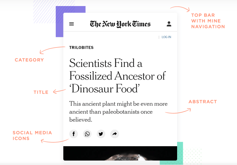Share article on Twitter

(101, 134)
